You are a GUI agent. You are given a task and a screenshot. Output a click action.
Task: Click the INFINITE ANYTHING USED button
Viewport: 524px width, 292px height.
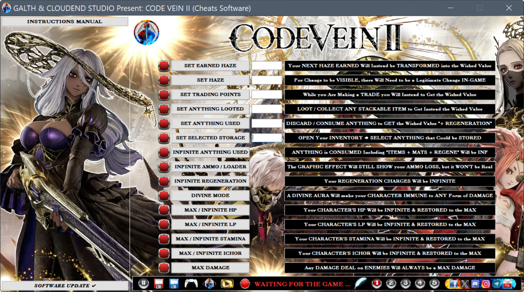(x=210, y=152)
